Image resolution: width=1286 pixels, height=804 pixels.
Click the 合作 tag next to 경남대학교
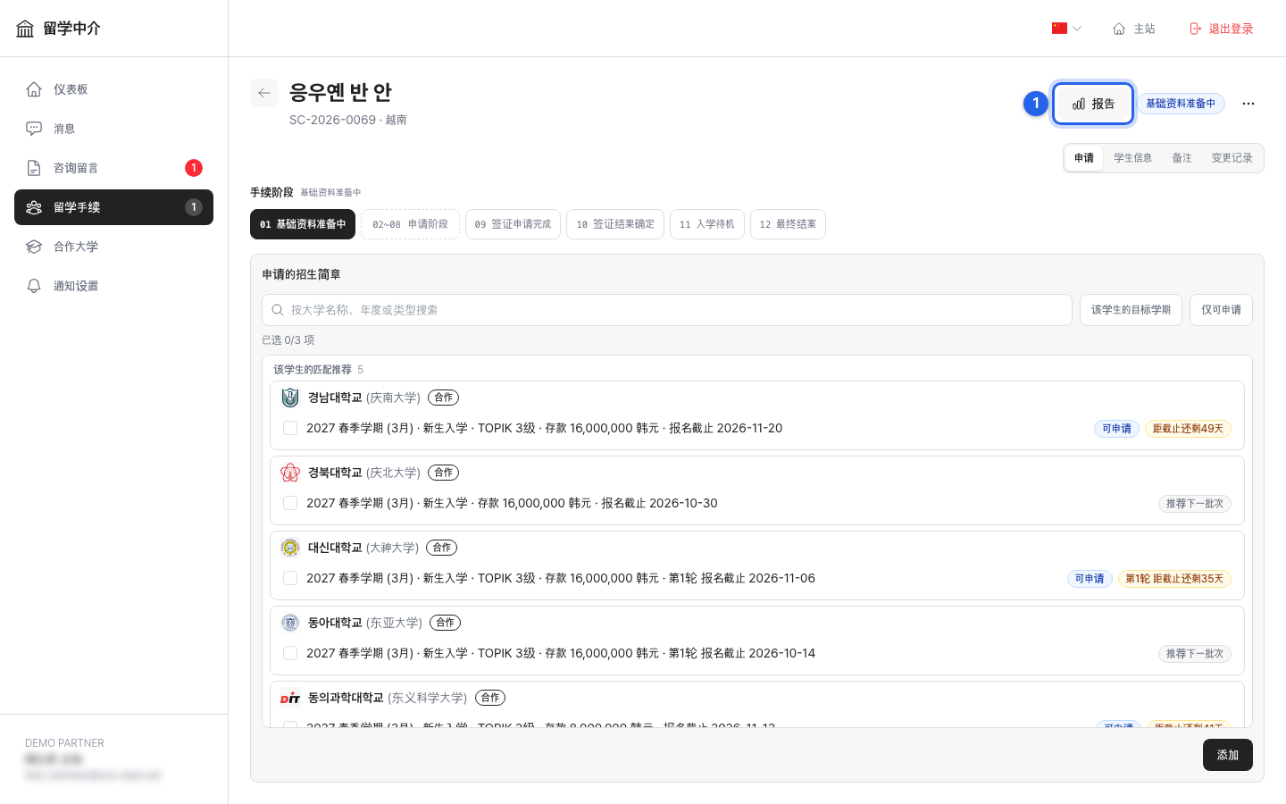pyautogui.click(x=443, y=398)
